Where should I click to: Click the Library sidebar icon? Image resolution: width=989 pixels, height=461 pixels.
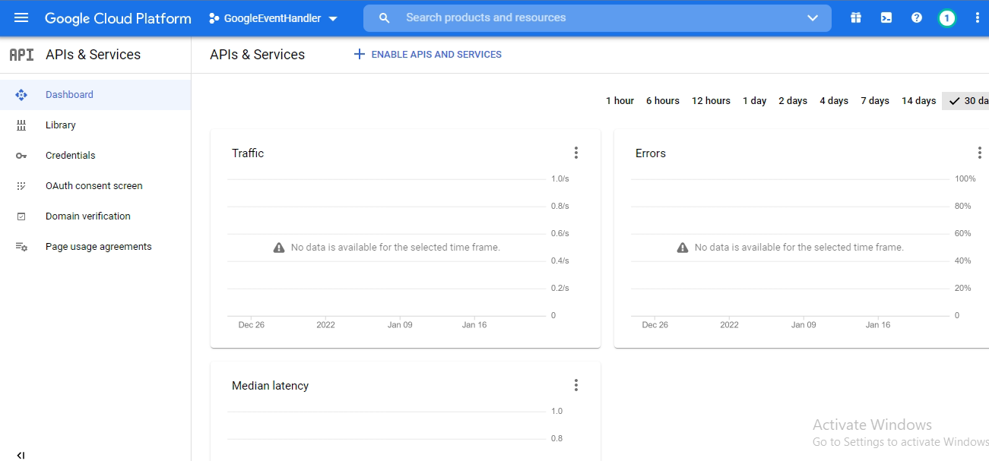coord(21,125)
